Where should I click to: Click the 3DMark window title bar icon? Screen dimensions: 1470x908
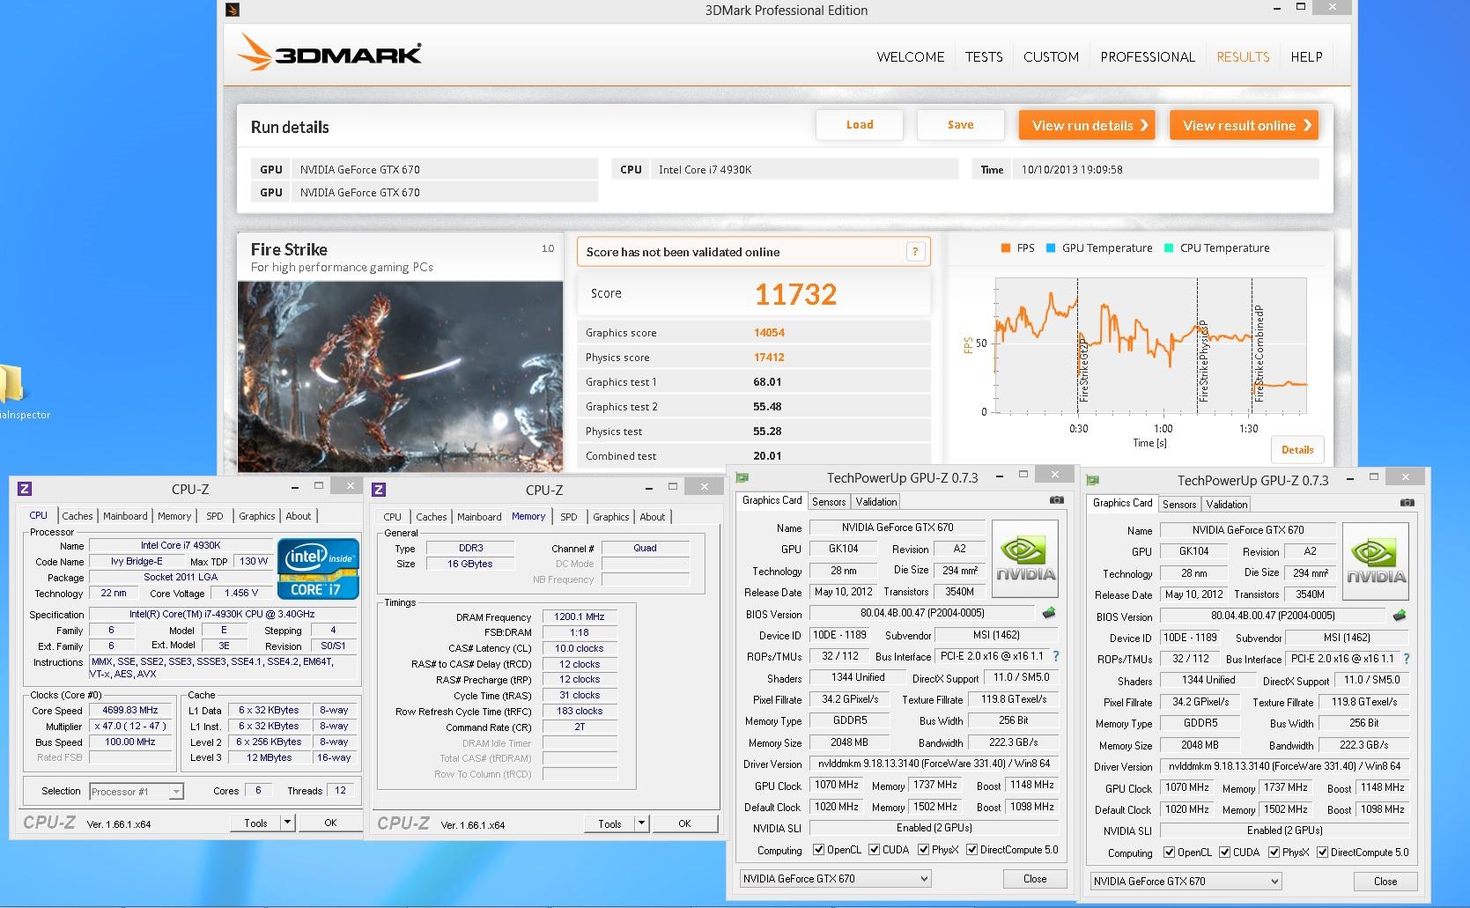(x=233, y=10)
